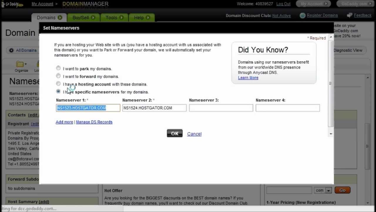Click the Nameserver 1 input field
376x212 pixels.
[88, 108]
